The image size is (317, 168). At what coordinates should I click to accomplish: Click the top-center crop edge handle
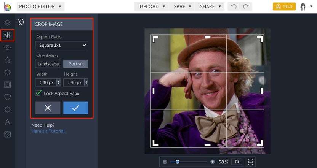(x=207, y=37)
